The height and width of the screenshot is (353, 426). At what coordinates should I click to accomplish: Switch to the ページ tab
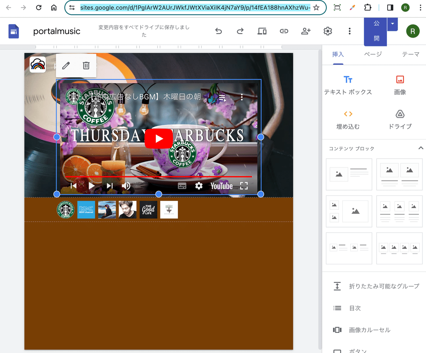point(373,54)
